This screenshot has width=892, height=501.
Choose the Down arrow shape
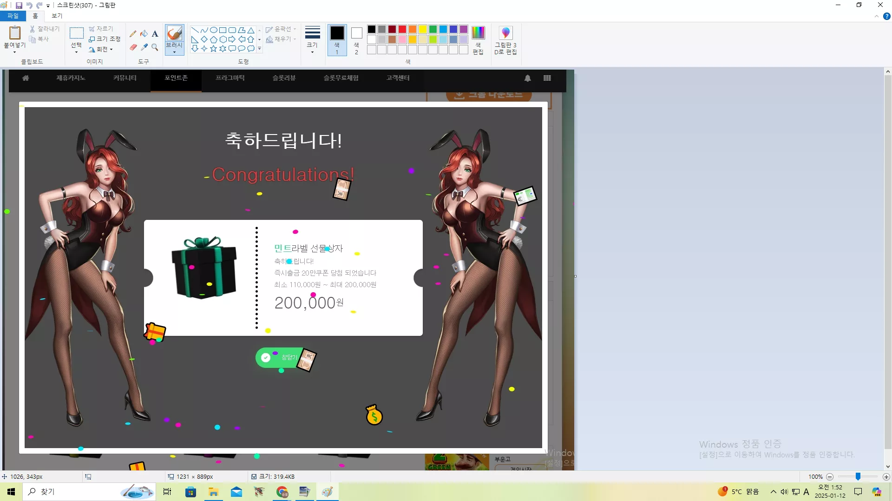tap(195, 49)
